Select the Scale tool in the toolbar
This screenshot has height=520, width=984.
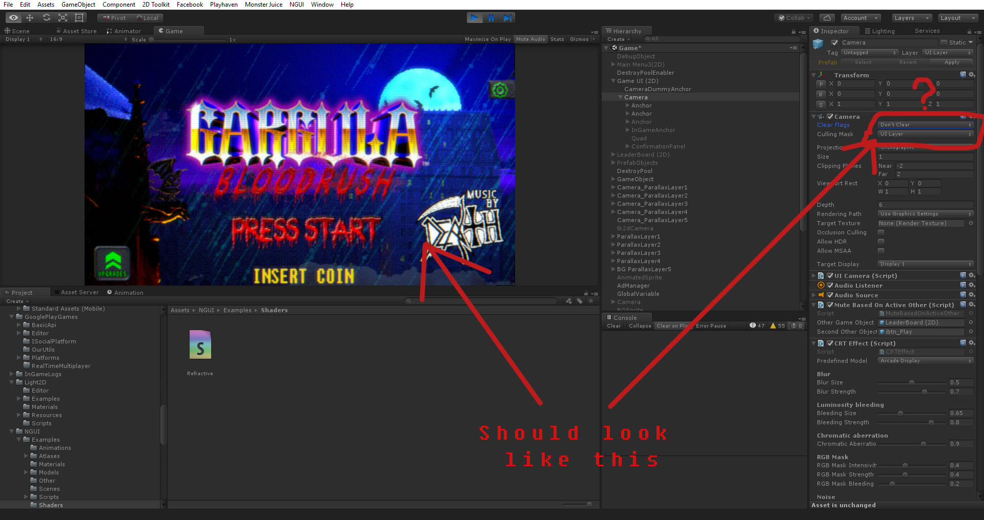click(x=63, y=17)
